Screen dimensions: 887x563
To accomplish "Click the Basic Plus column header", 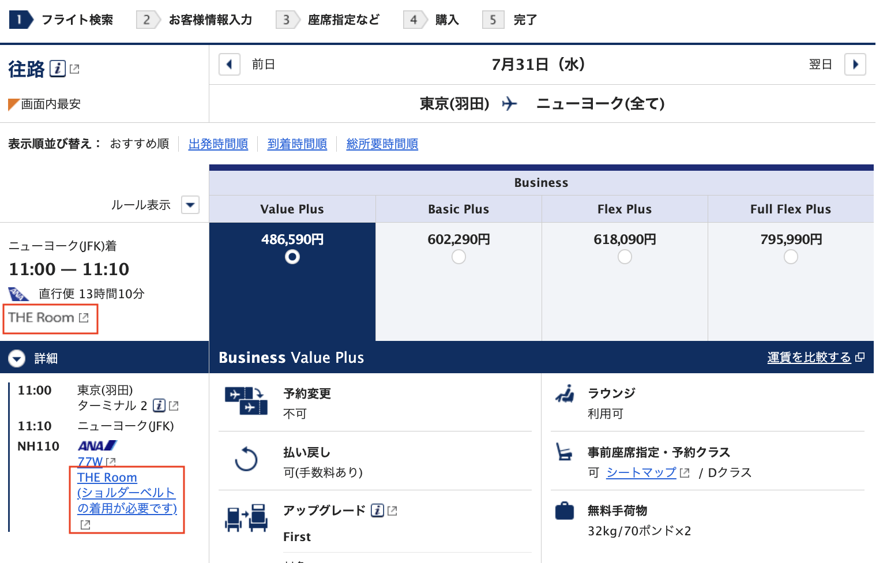I will pyautogui.click(x=458, y=209).
